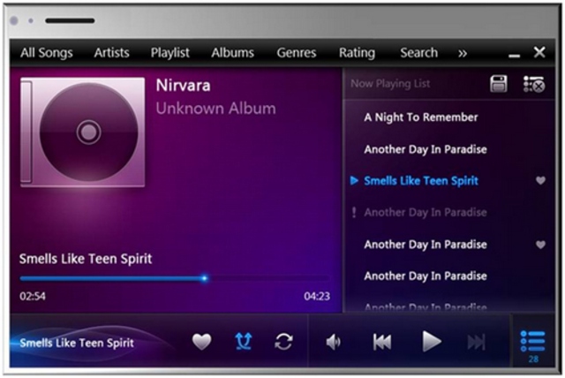Click the total duration 04:23
Screen dimensions: 565x378
(x=317, y=296)
